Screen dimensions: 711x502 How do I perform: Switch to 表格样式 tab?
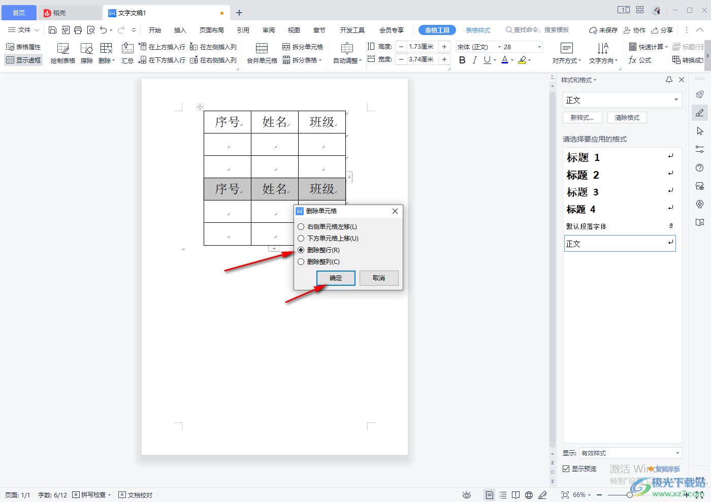click(x=478, y=30)
